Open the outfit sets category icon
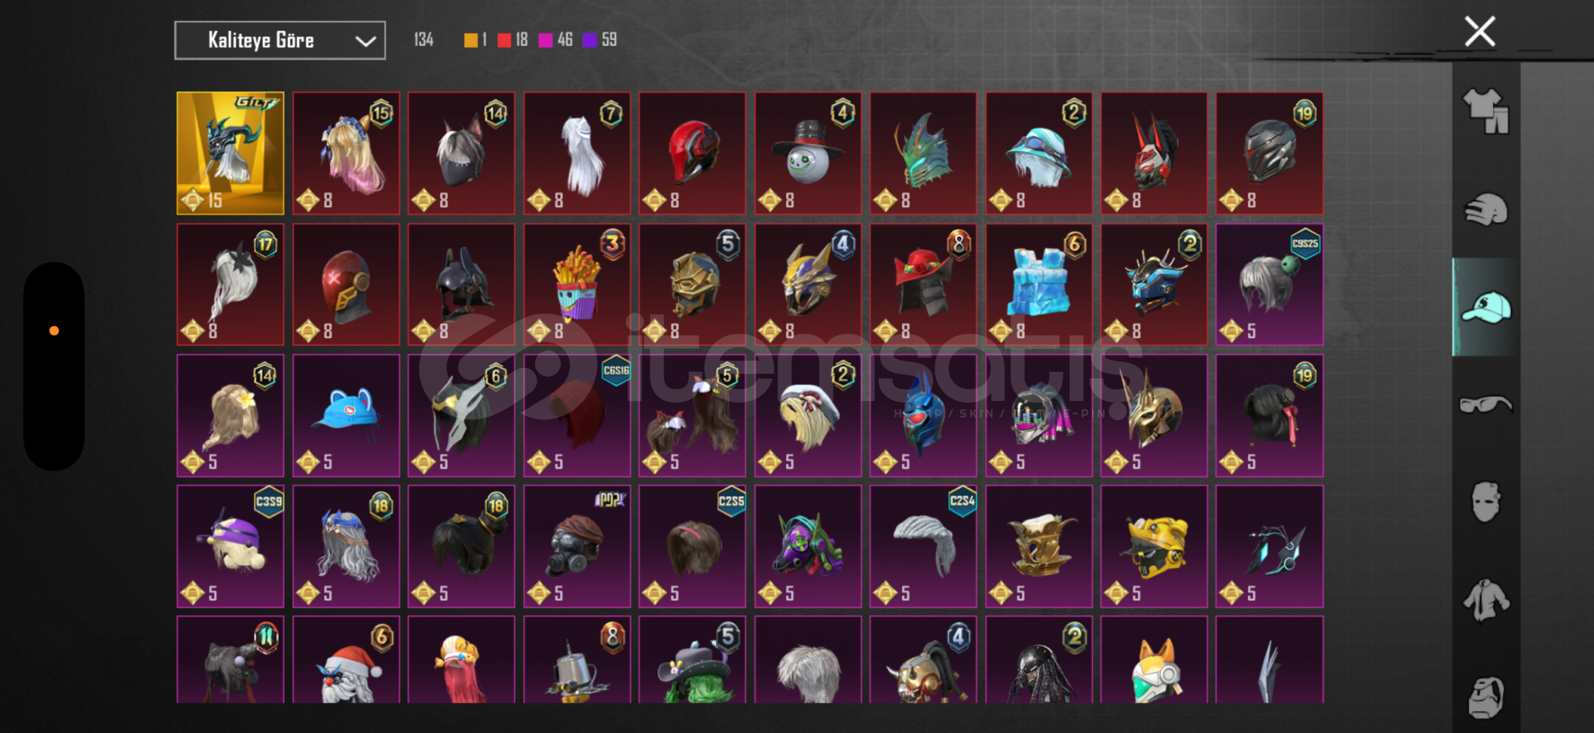 coord(1486,111)
